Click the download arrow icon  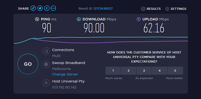point(79,19)
